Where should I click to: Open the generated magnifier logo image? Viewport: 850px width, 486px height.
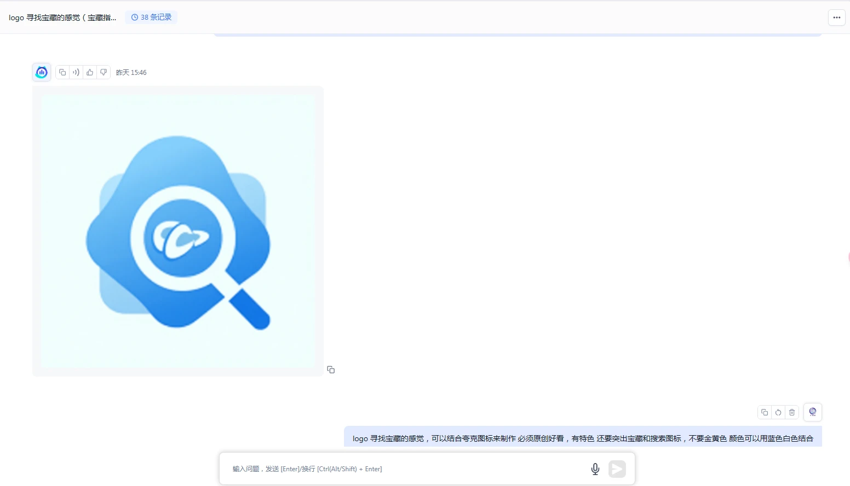[178, 231]
